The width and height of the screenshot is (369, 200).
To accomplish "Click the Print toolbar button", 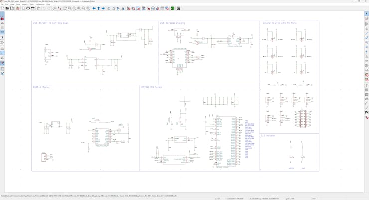I will [x=28, y=8].
